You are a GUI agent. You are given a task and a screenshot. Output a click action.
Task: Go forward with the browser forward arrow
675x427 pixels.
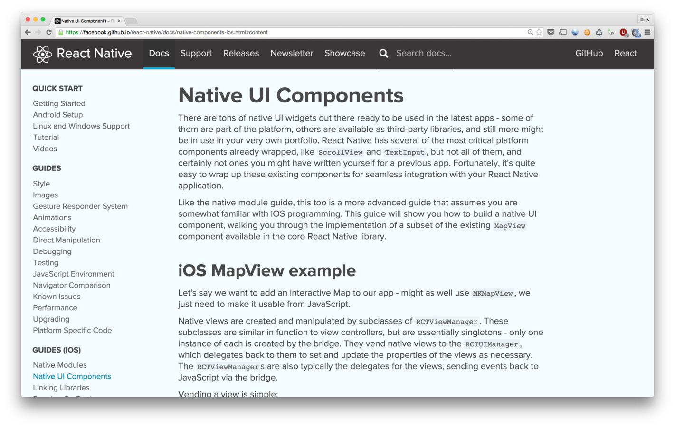point(38,32)
